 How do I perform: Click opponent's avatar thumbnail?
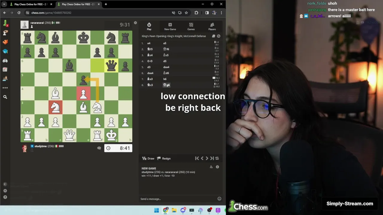click(x=25, y=24)
